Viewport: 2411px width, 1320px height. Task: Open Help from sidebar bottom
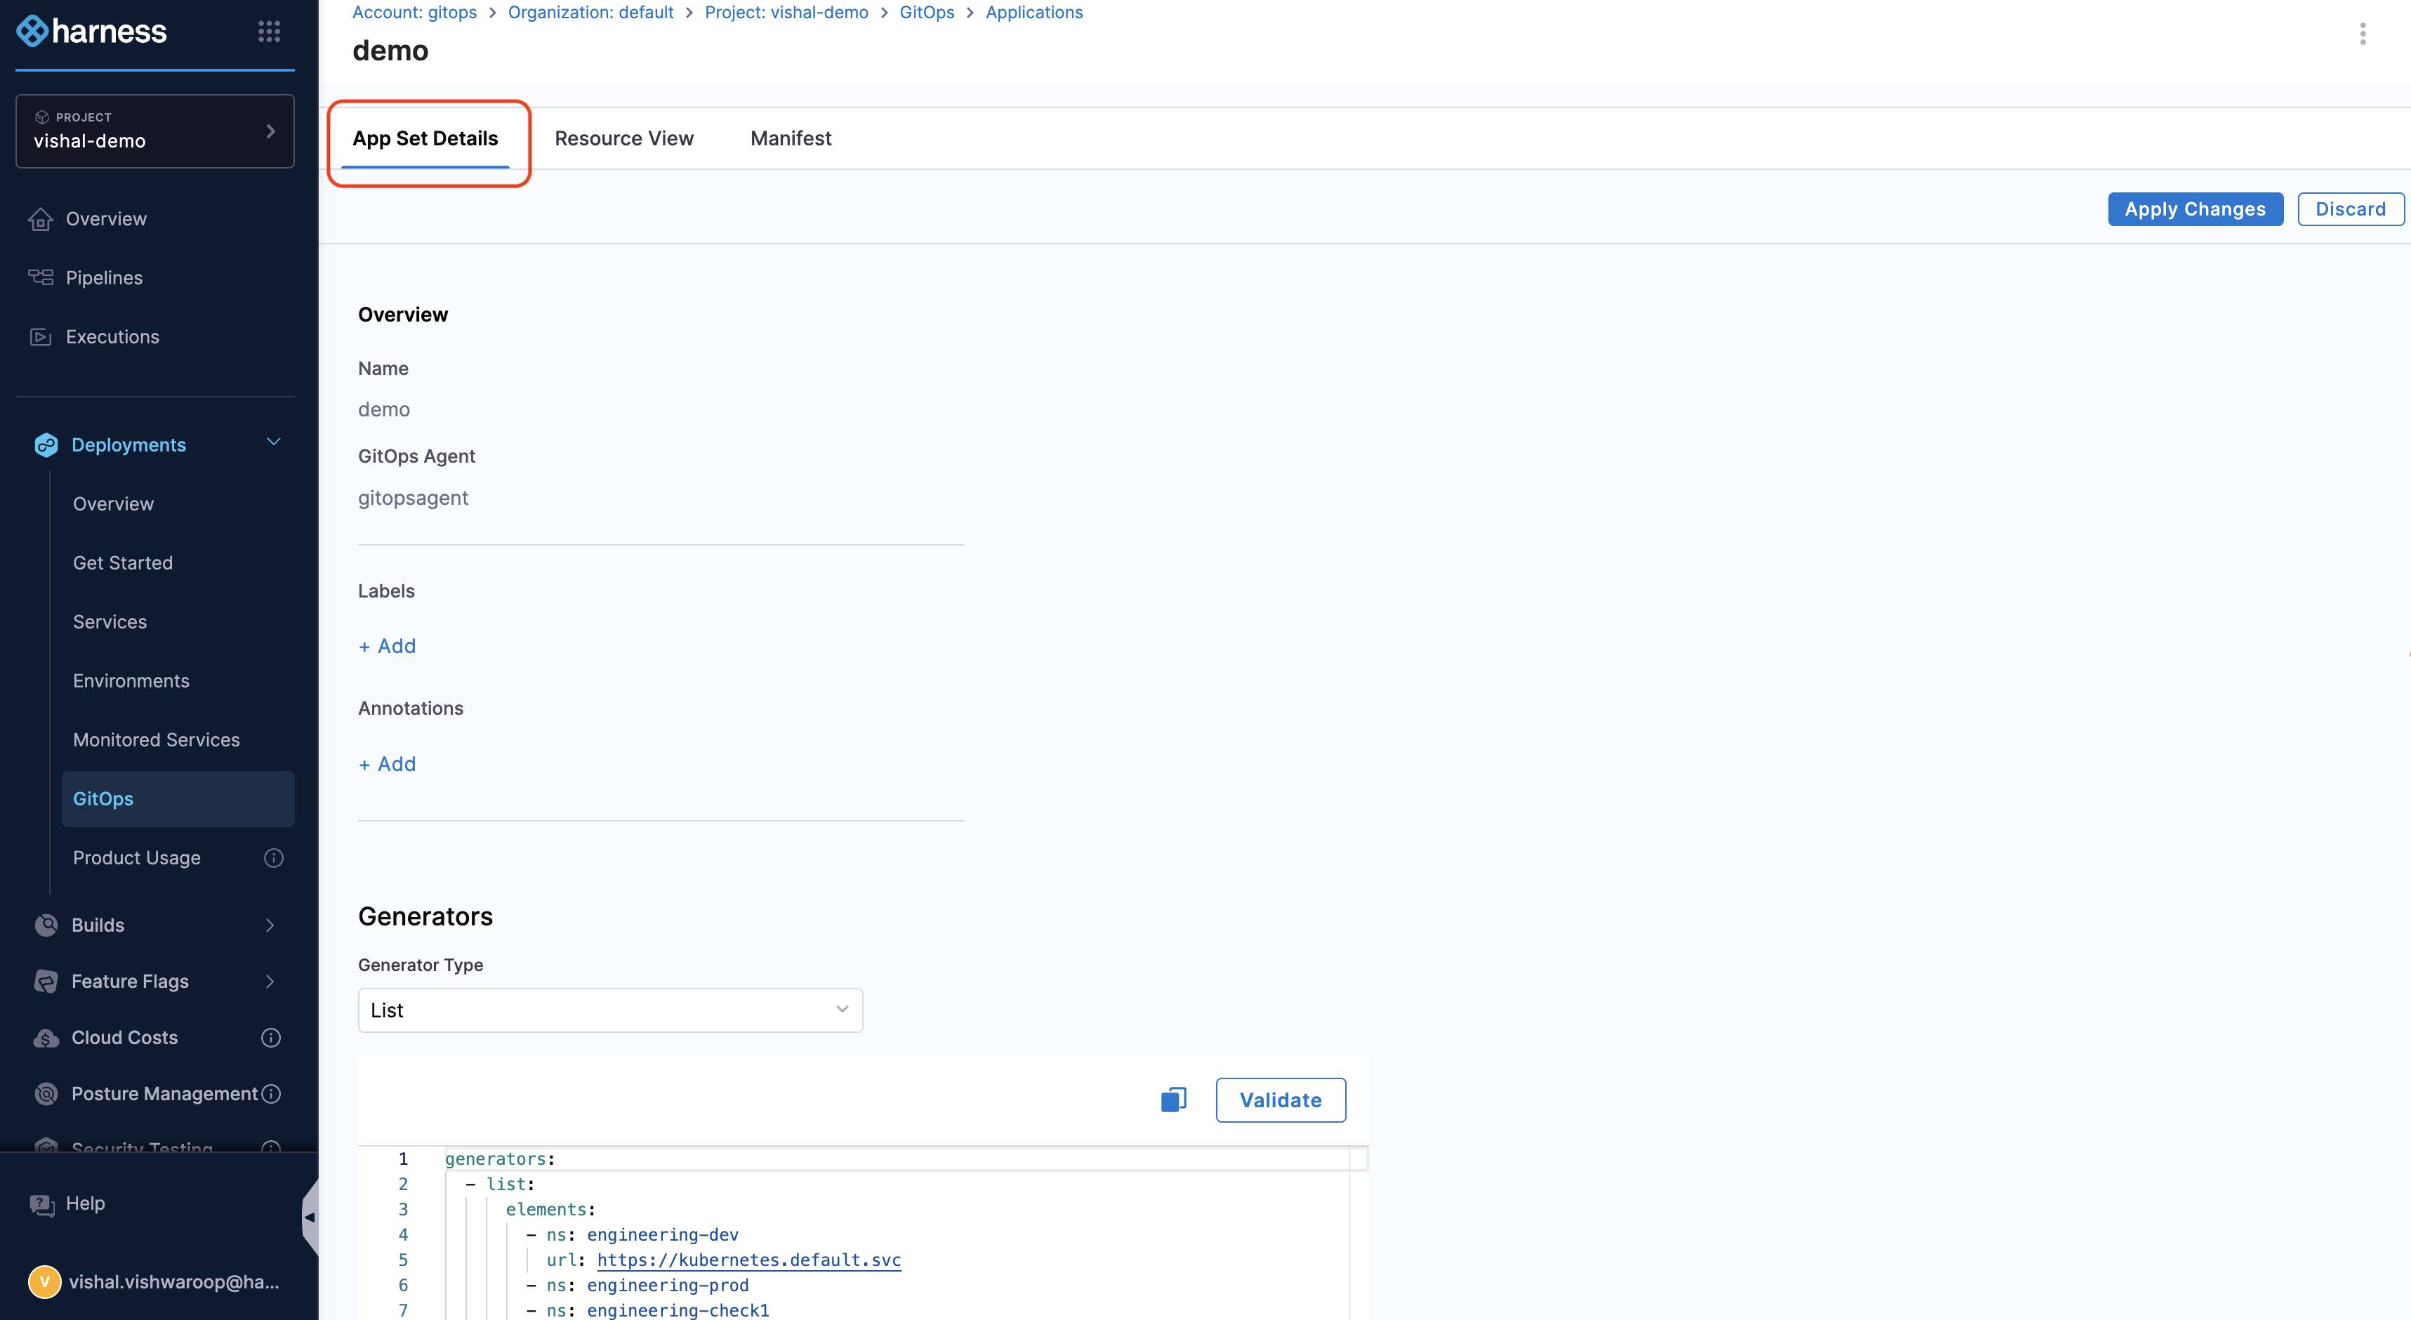[84, 1203]
